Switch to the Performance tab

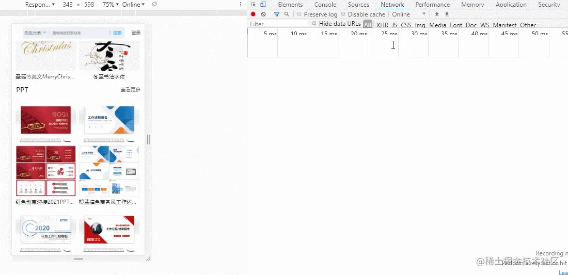[433, 4]
